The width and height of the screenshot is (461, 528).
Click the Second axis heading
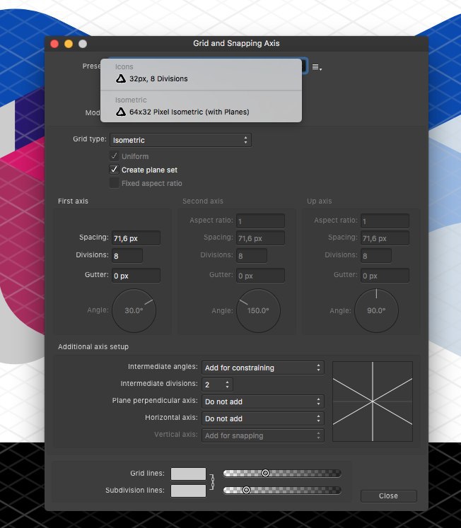click(x=203, y=201)
